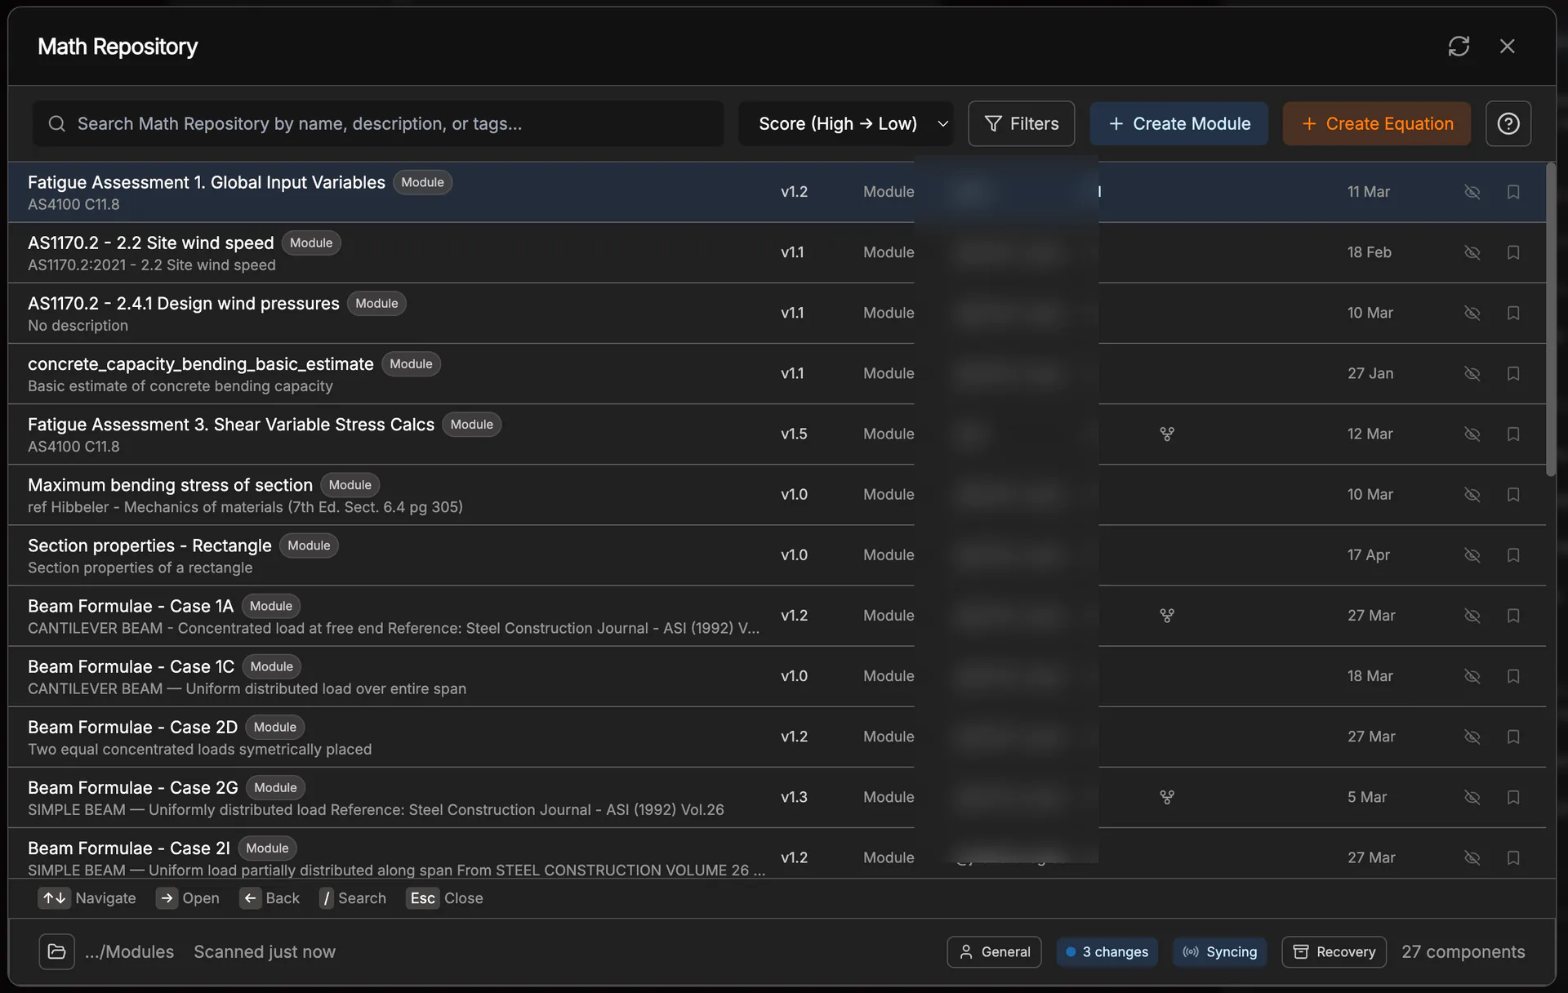This screenshot has width=1568, height=993.
Task: Select Beam Formulae - Case 2D row
Action: point(777,737)
